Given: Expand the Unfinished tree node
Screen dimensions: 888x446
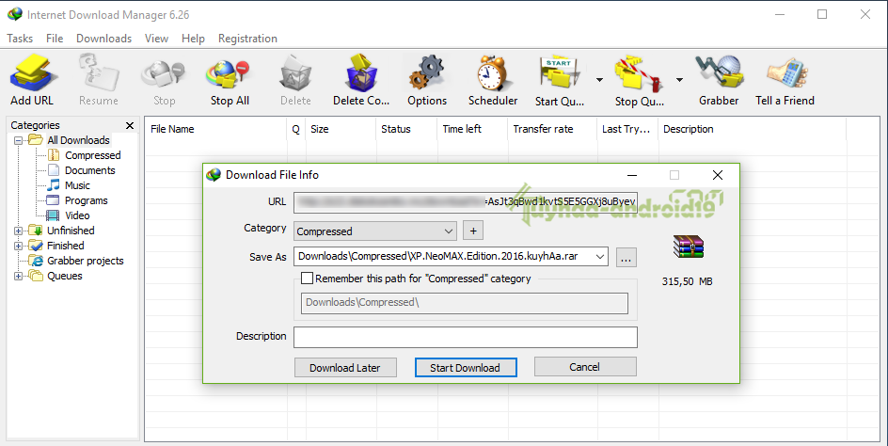Looking at the screenshot, I should (18, 231).
